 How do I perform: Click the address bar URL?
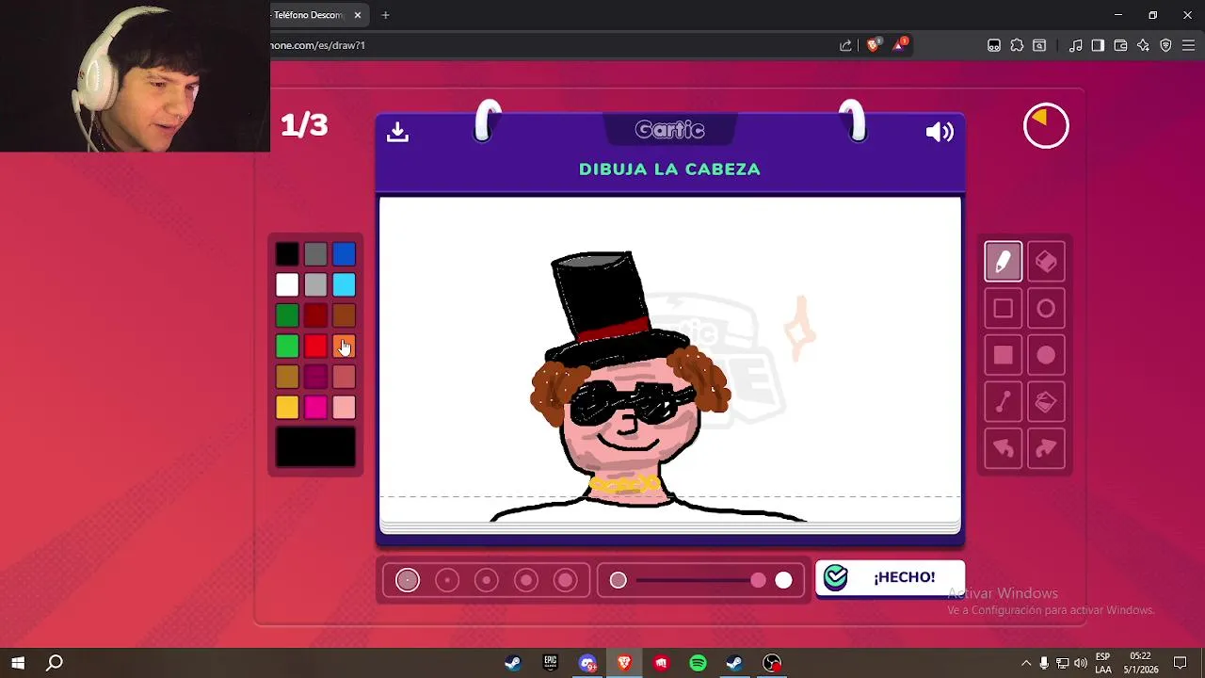click(x=318, y=45)
